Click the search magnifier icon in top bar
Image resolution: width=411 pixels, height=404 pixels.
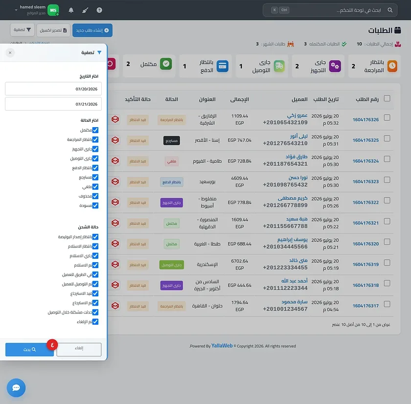pyautogui.click(x=390, y=10)
